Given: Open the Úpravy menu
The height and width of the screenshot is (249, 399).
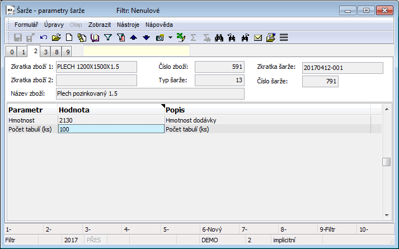Looking at the screenshot, I should (54, 25).
